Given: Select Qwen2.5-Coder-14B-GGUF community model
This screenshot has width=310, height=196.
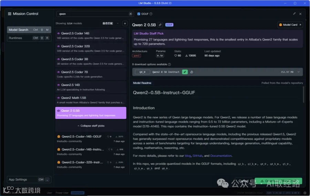Looking at the screenshot, I should (x=91, y=139).
